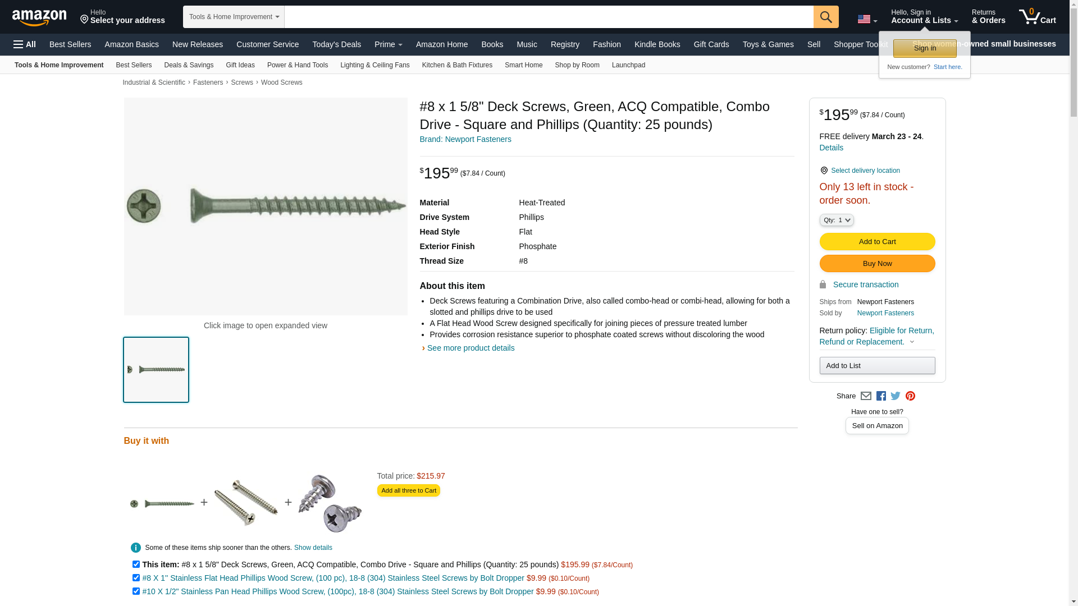
Task: Share on Twitter
Action: 896,396
